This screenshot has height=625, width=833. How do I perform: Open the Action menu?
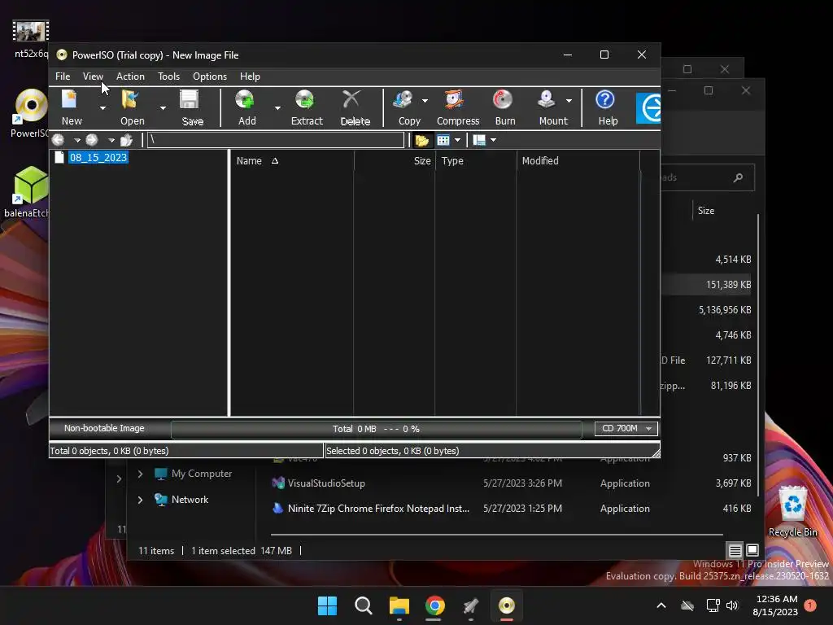click(x=130, y=76)
